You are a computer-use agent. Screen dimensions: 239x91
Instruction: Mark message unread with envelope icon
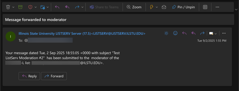[164, 7]
